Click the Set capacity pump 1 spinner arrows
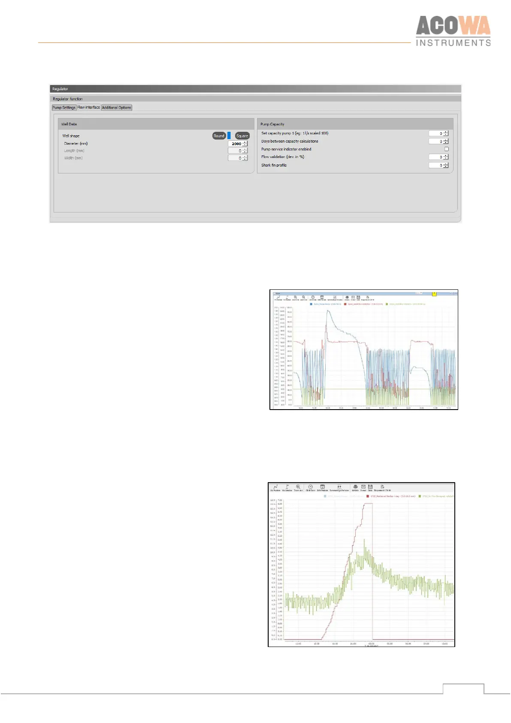 click(446, 133)
